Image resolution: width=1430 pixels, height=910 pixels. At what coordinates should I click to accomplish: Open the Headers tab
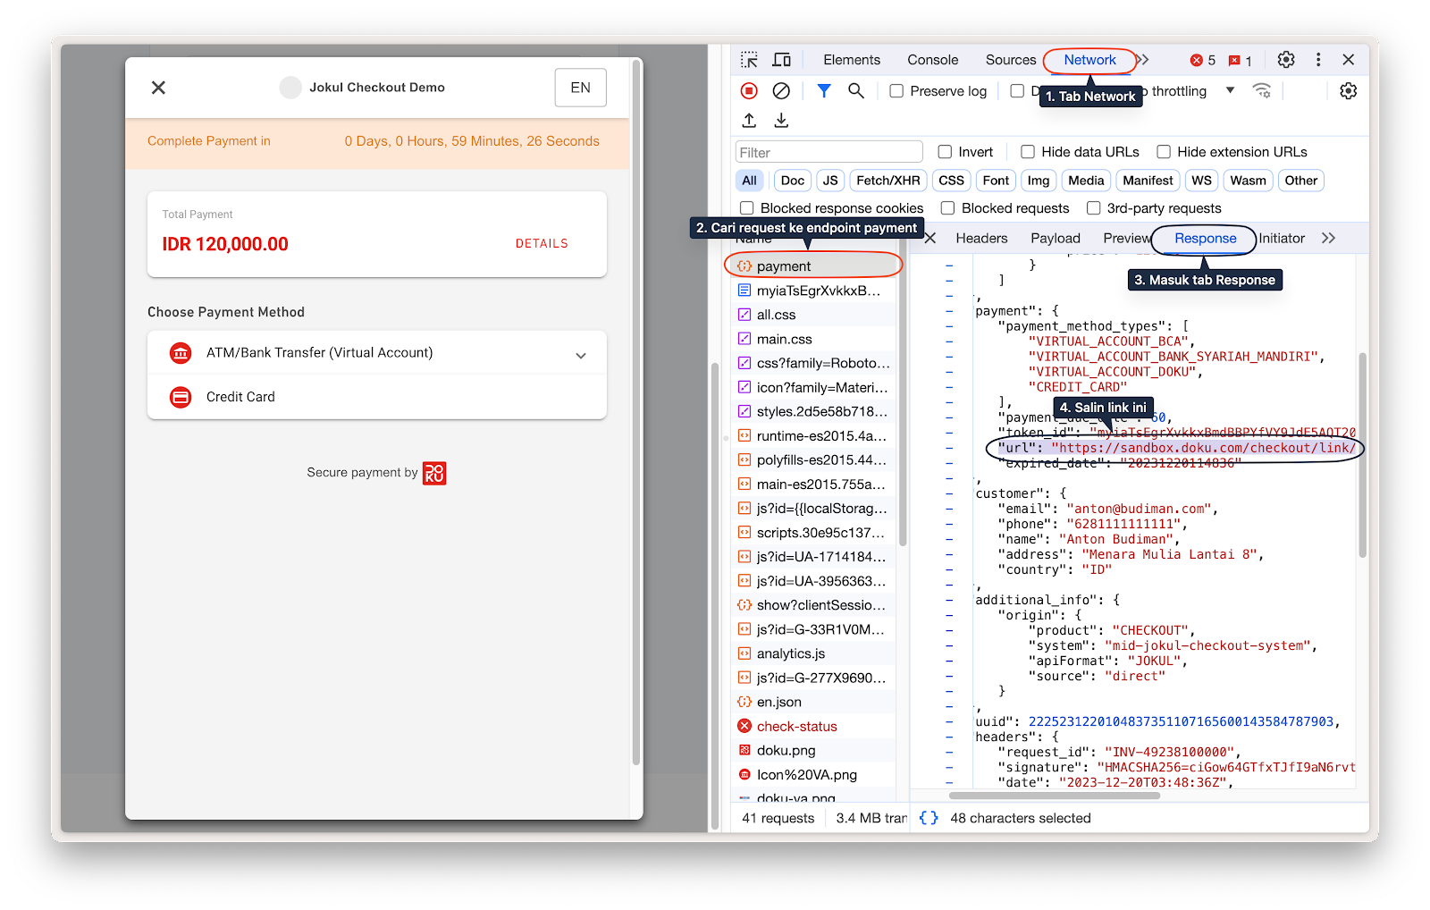[x=981, y=239]
